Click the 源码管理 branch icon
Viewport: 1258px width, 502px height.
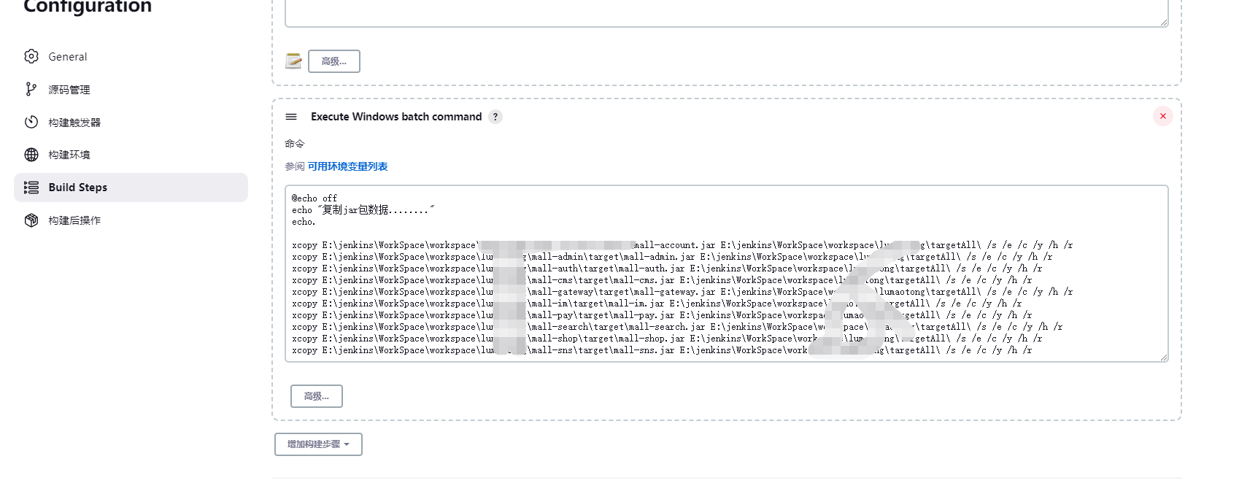coord(31,89)
